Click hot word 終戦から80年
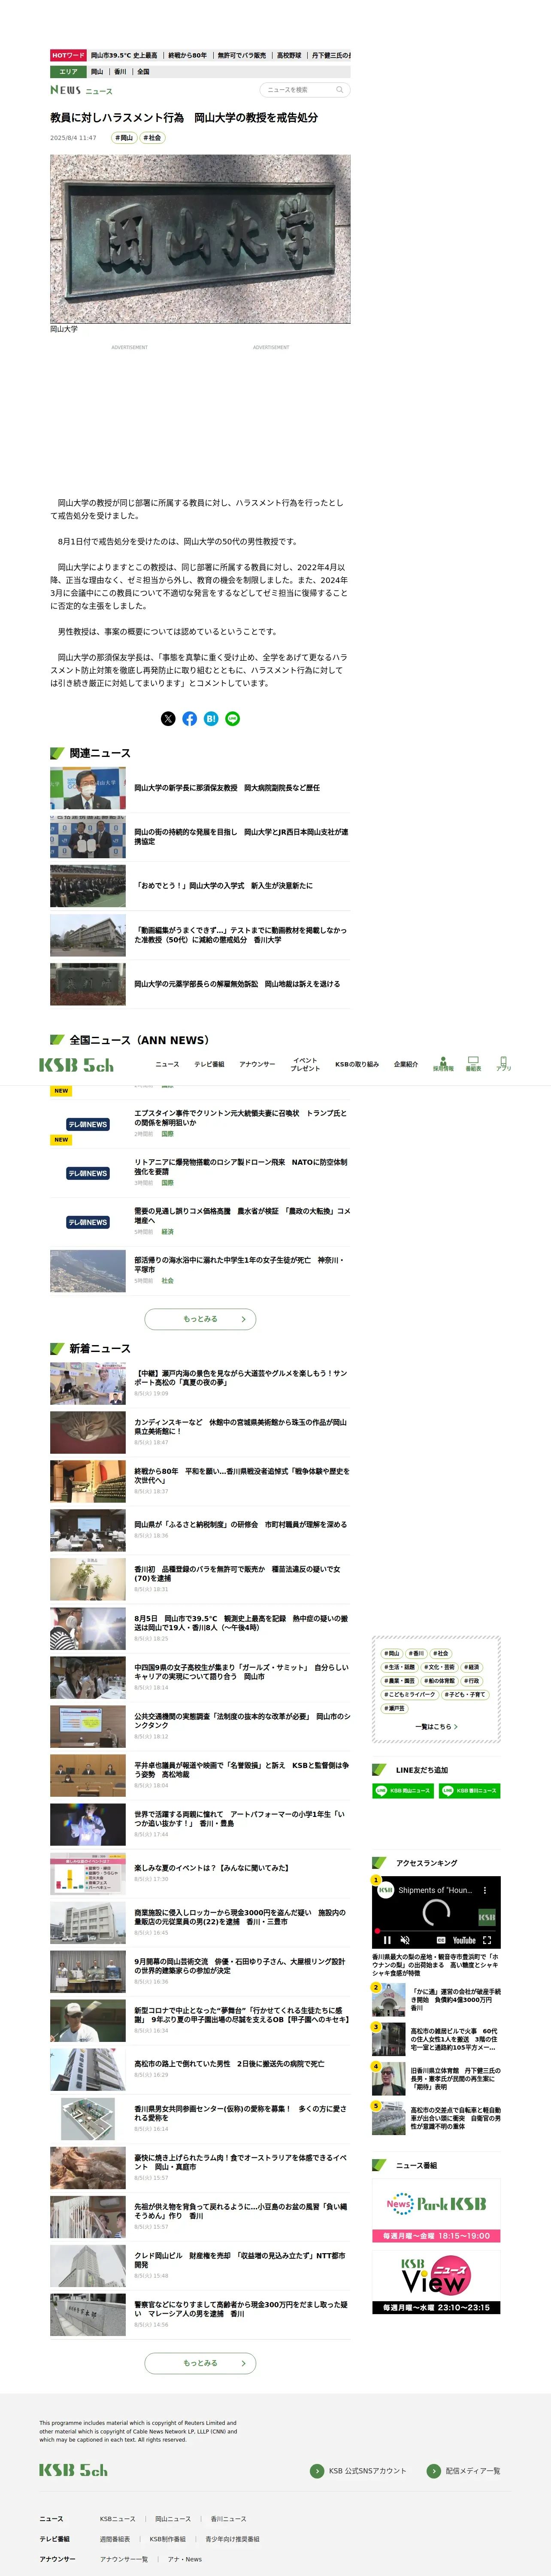 tap(187, 55)
